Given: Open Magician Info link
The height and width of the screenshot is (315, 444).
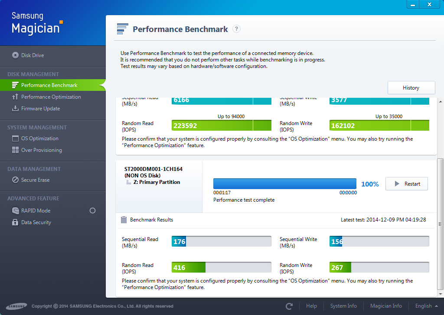Looking at the screenshot, I should pos(386,306).
